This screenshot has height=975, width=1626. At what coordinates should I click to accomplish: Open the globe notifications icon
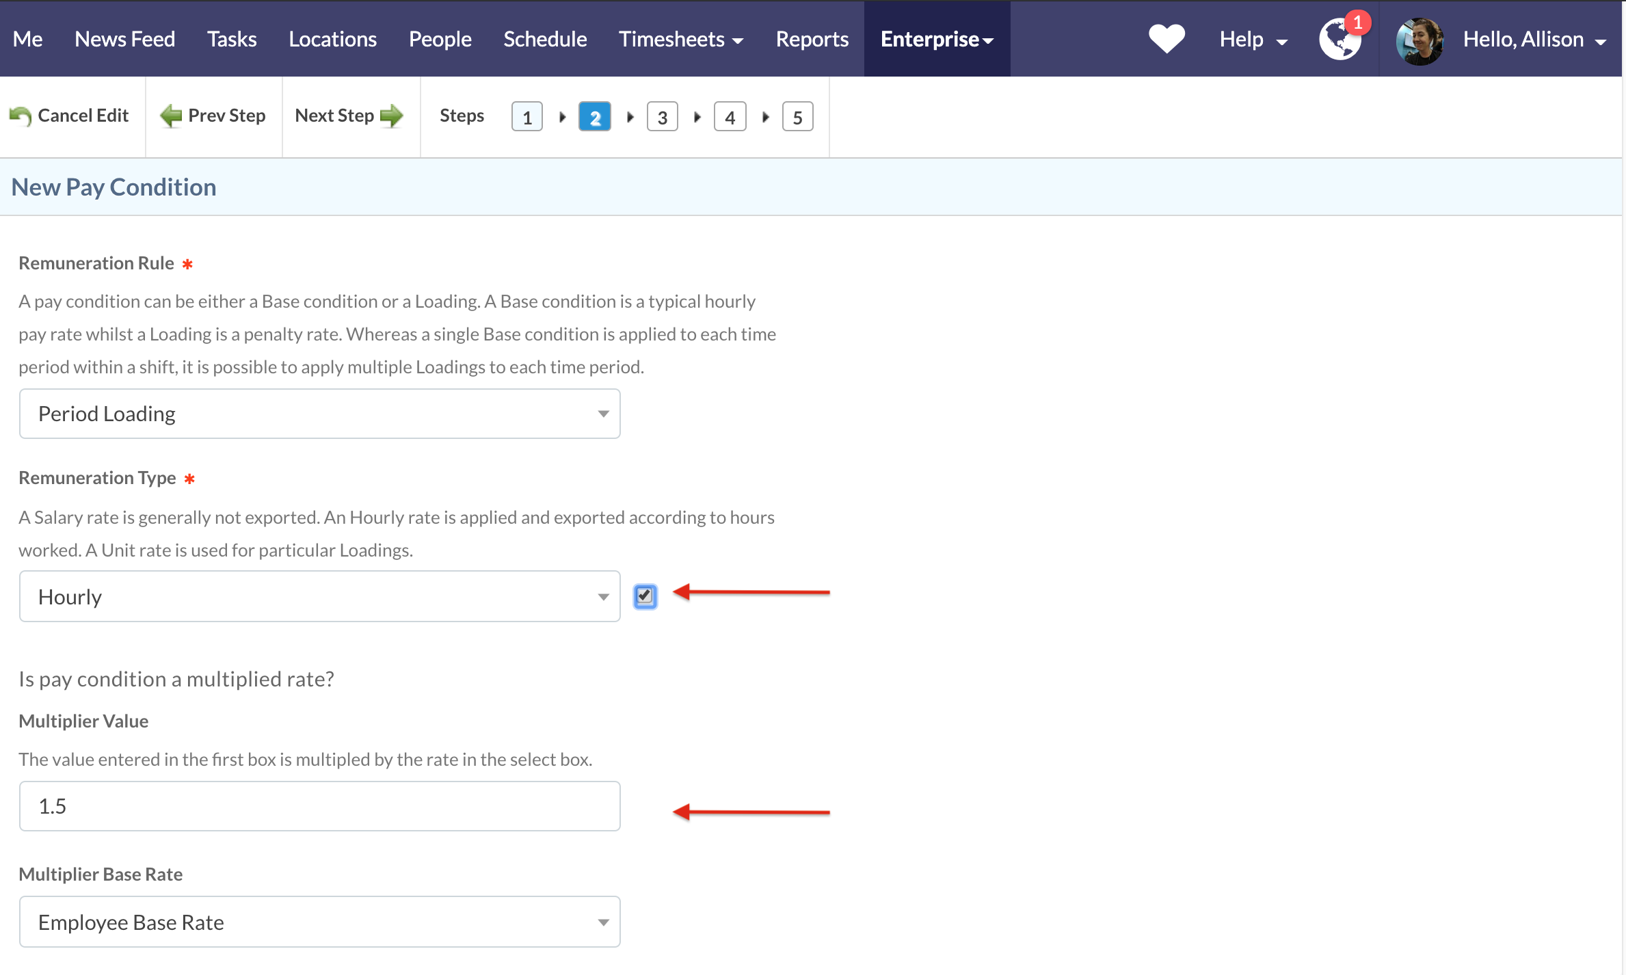point(1340,40)
